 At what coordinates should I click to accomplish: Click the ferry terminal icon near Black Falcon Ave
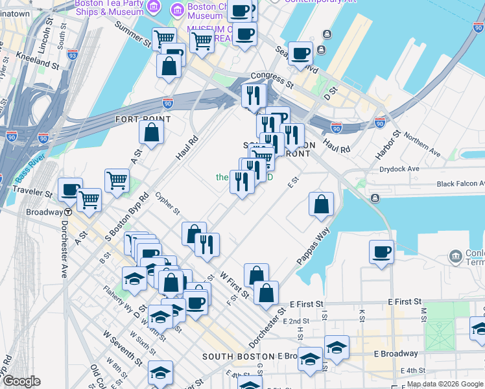click(375, 198)
